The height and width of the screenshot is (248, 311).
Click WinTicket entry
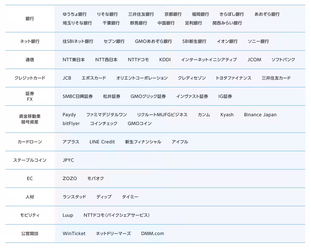click(x=74, y=234)
